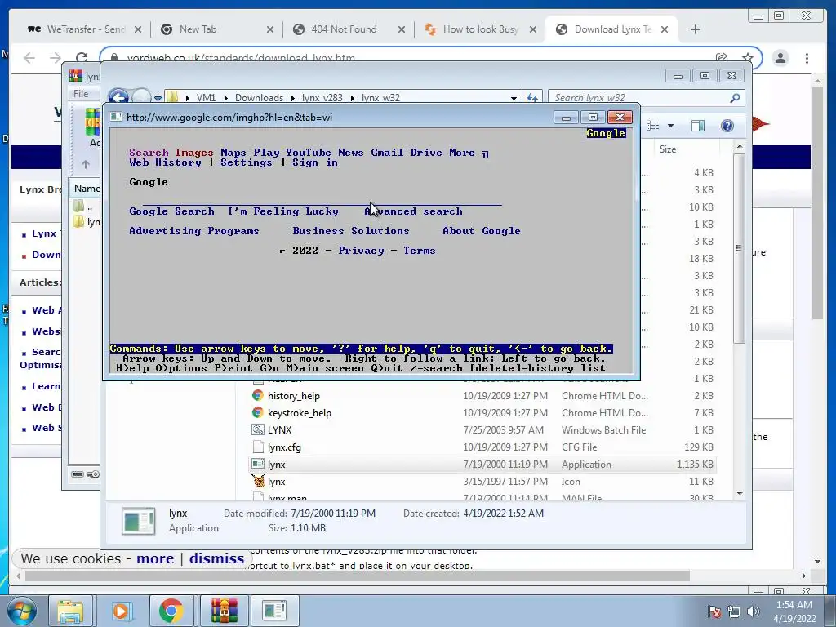Switch to Chrome from the taskbar
This screenshot has width=836, height=627.
171,611
